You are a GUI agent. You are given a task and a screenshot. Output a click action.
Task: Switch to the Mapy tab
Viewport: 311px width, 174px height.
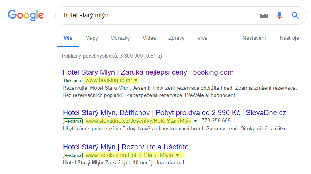92,38
